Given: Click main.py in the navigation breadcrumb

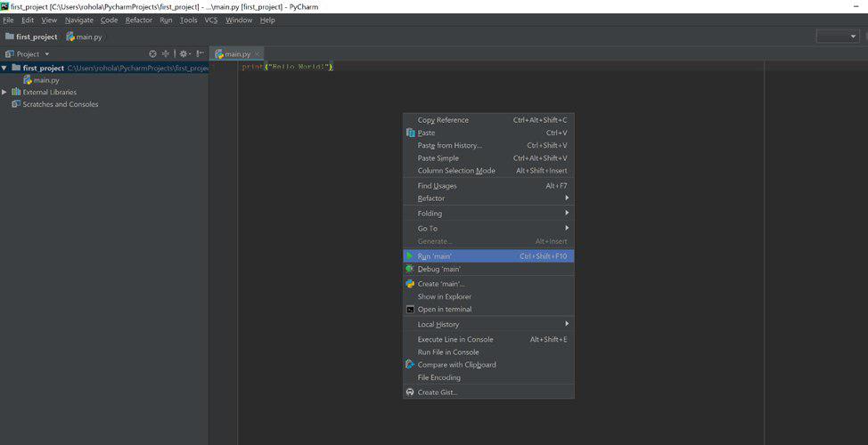Looking at the screenshot, I should [88, 36].
